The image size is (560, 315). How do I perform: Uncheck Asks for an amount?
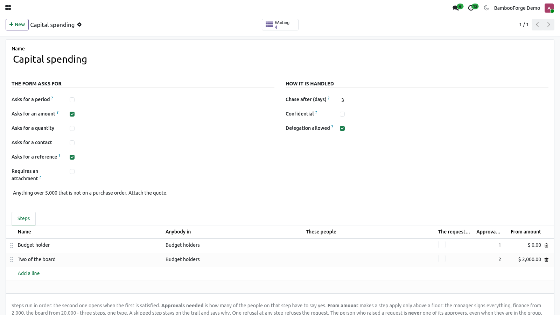72,114
